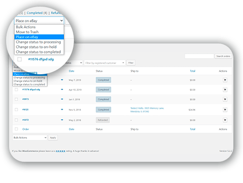Select Change status to completed in small dropdown list
Viewport: 243px width, 183px height.
tap(30, 84)
